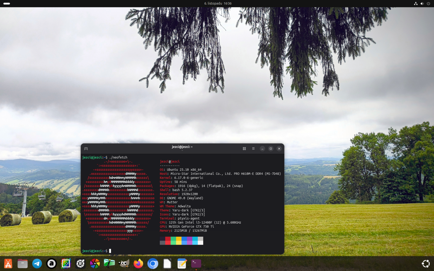
Task: Open the power menu icon in top bar
Action: [429, 4]
